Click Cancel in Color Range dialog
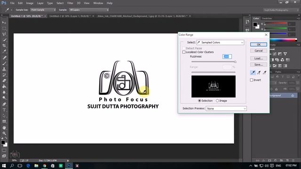 [x=259, y=51]
